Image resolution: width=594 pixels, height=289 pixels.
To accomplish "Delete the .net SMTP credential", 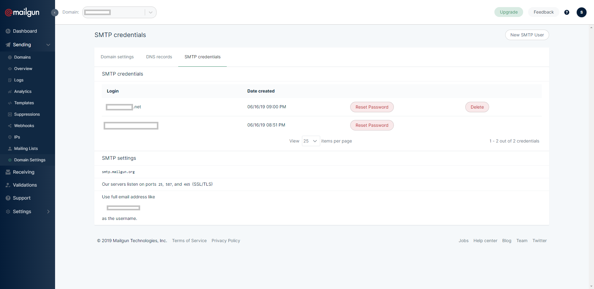I will click(477, 107).
